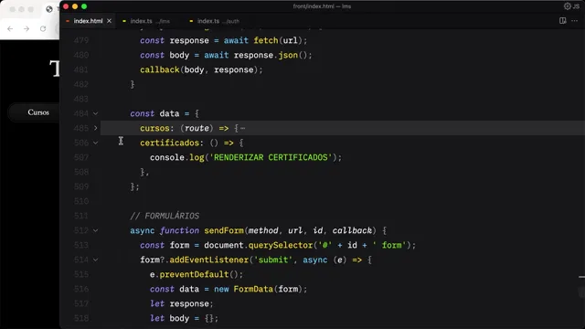Close the index.html editor tab
Viewport: 585px width, 329px height.
[x=109, y=21]
